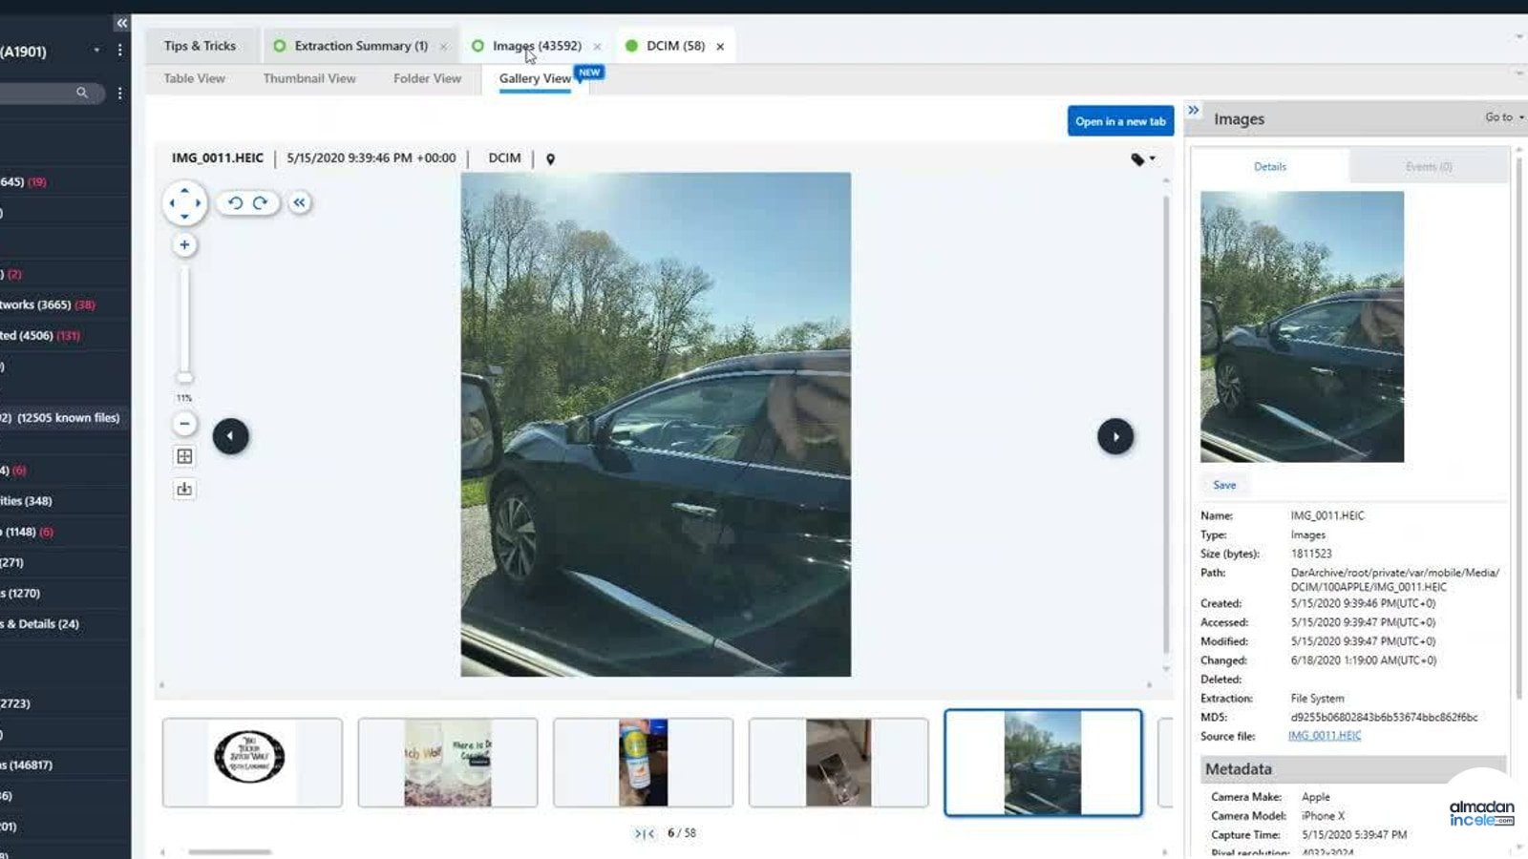
Task: Click the zoom level slider handle
Action: coord(184,378)
